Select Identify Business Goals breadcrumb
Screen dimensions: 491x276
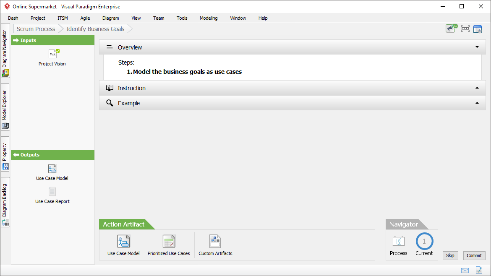96,29
